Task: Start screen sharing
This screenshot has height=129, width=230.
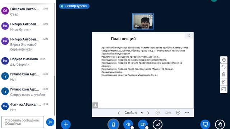Action: point(157,124)
